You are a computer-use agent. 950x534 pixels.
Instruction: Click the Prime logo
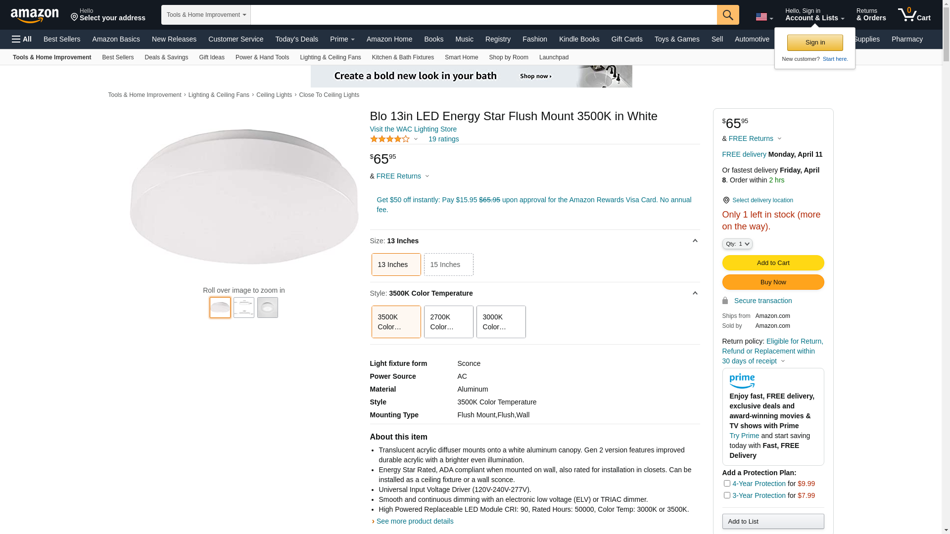click(742, 381)
